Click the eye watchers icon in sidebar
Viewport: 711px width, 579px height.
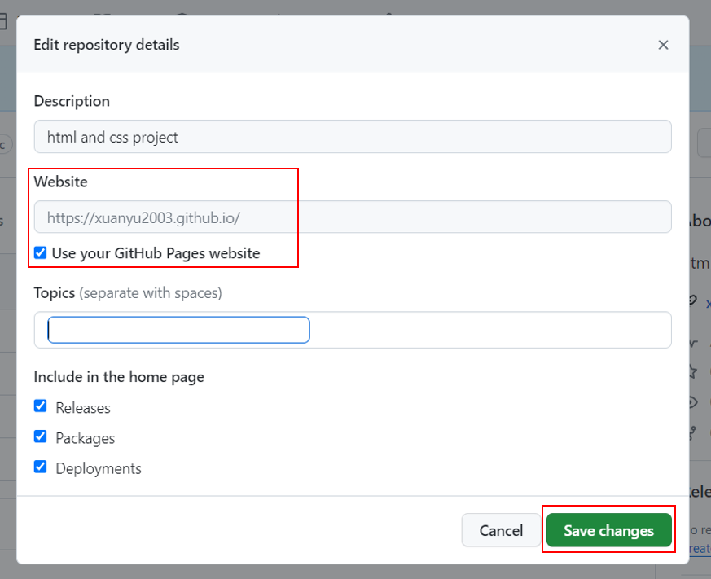pos(694,401)
